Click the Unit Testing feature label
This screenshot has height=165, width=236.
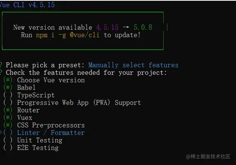[39, 140]
